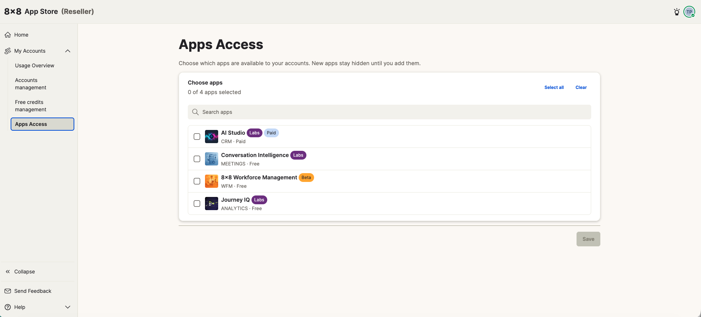Open Free credits management
The image size is (701, 317).
(x=31, y=106)
